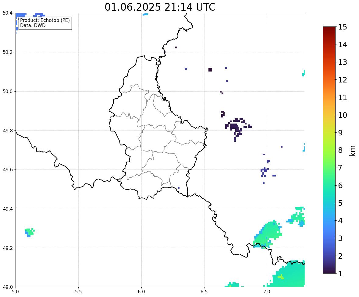
Task: Click latitude axis label 49.8
Action: (7, 131)
